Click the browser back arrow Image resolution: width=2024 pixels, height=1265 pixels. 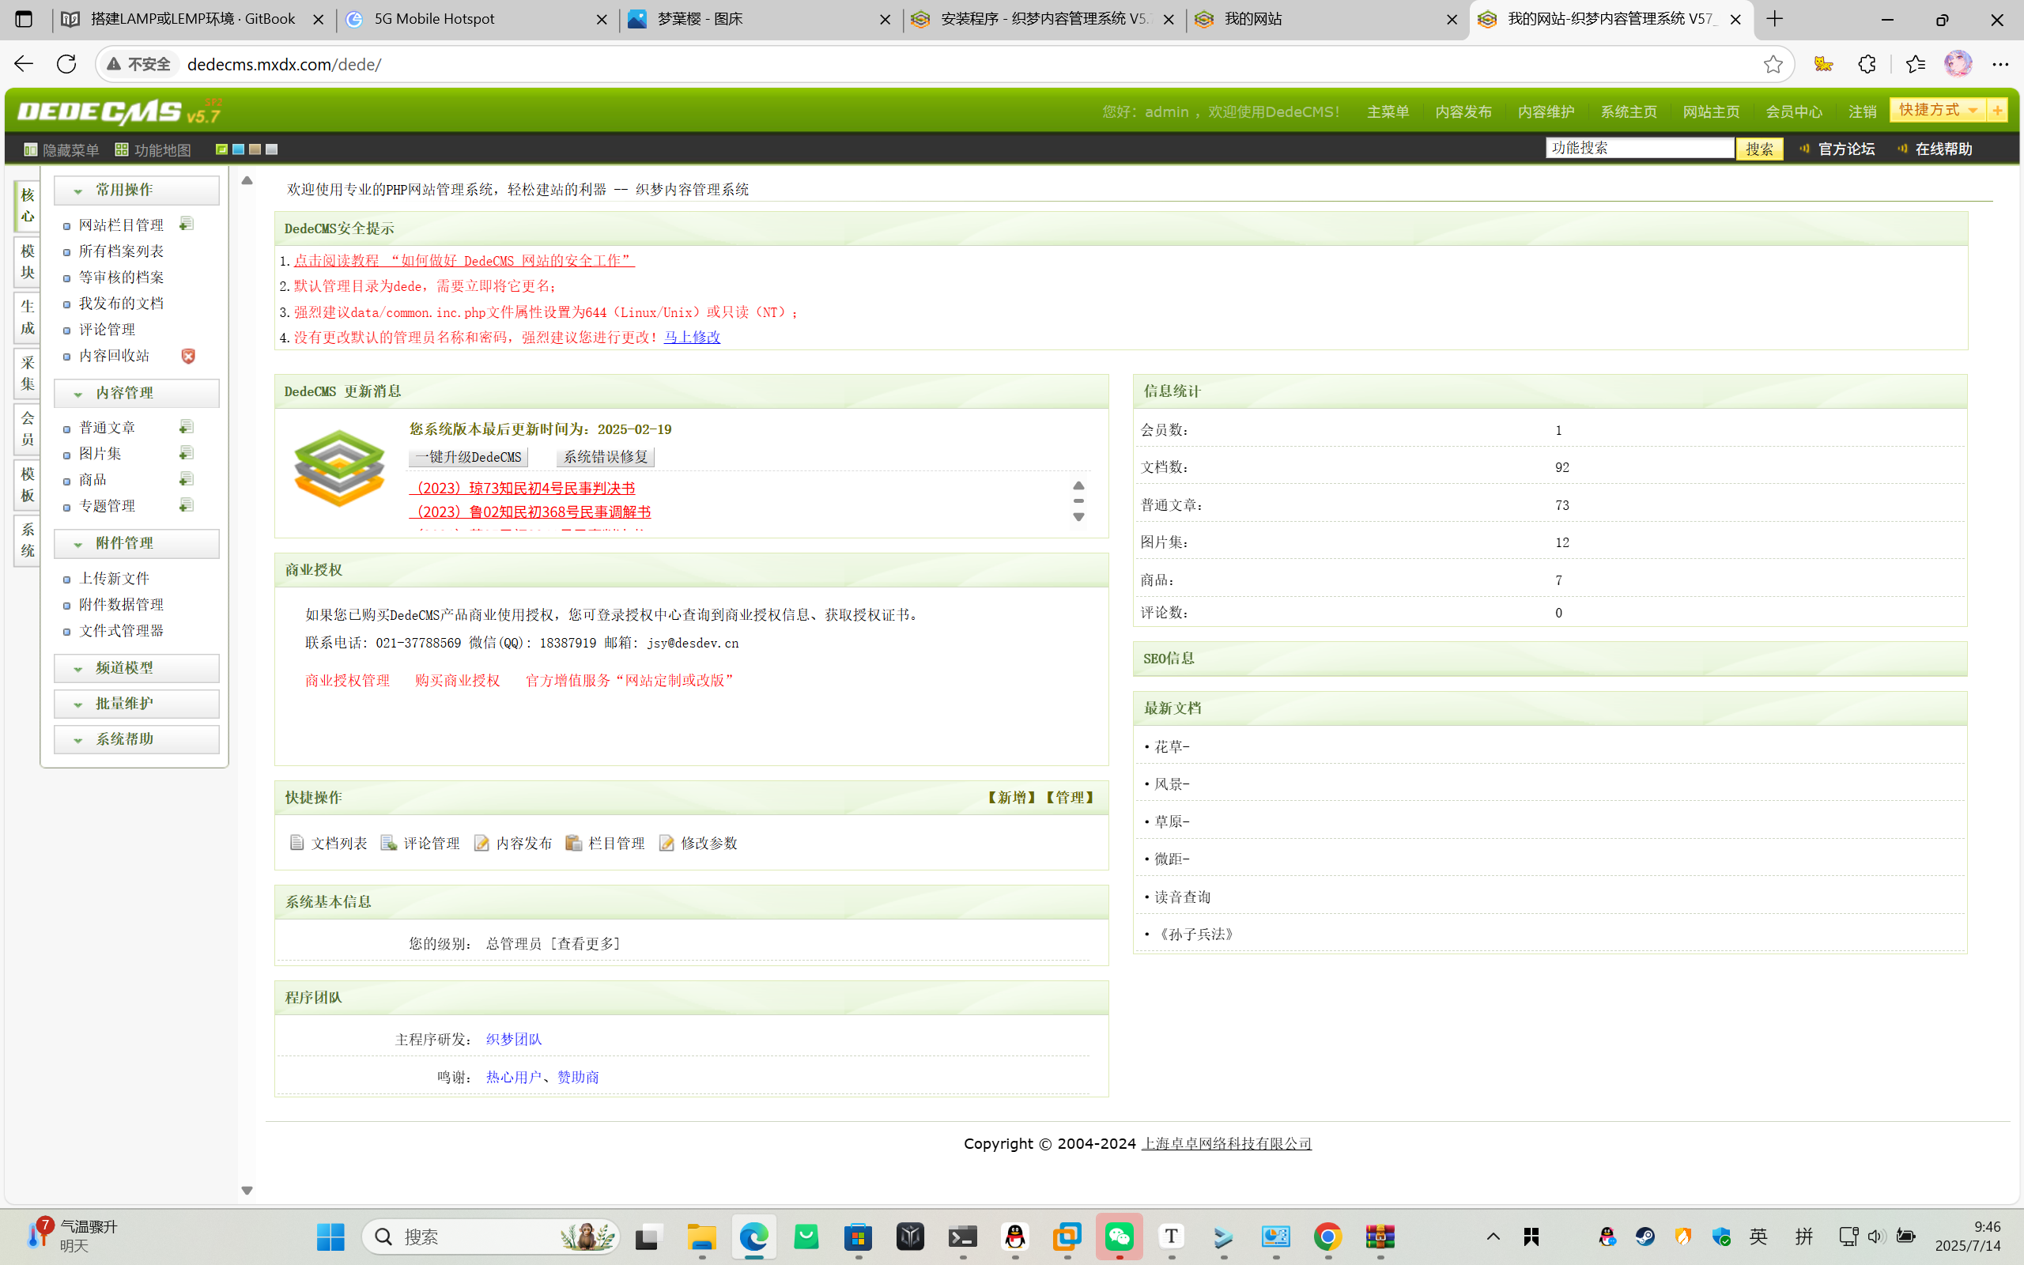tap(24, 63)
